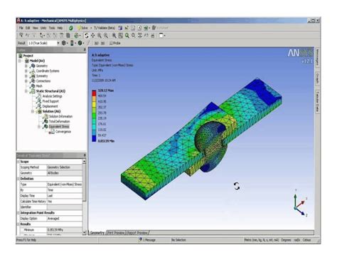Select the Project tree root
Image resolution: width=337 pixels, height=260 pixels.
(28, 56)
